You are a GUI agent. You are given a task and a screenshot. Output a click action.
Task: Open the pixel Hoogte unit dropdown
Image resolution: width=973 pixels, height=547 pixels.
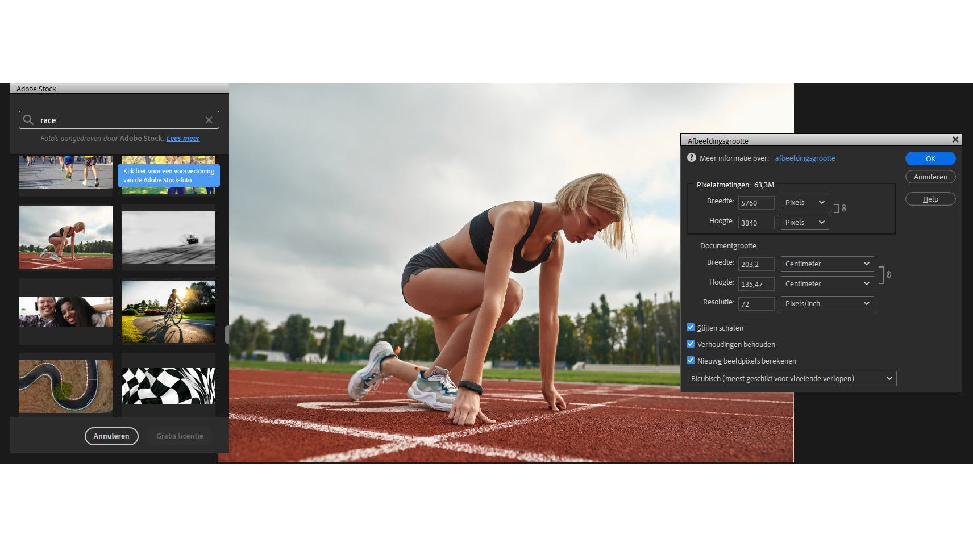pos(805,223)
